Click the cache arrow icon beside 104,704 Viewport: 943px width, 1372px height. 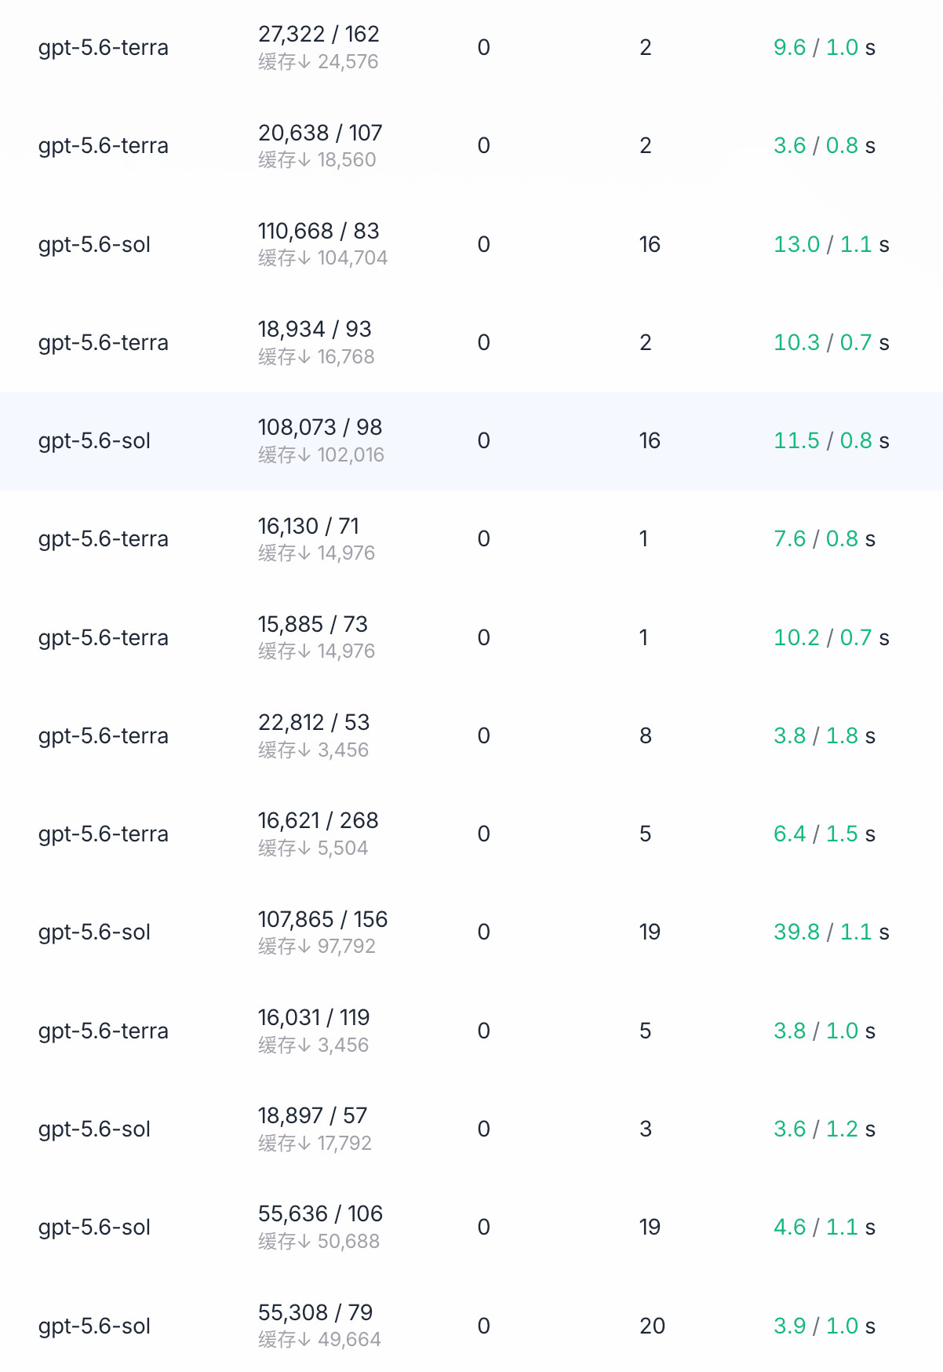coord(305,258)
